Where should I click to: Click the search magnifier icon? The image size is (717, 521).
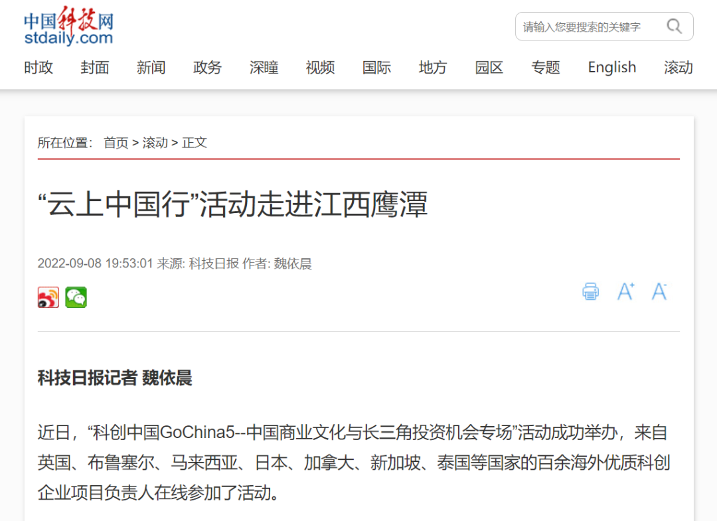coord(674,27)
